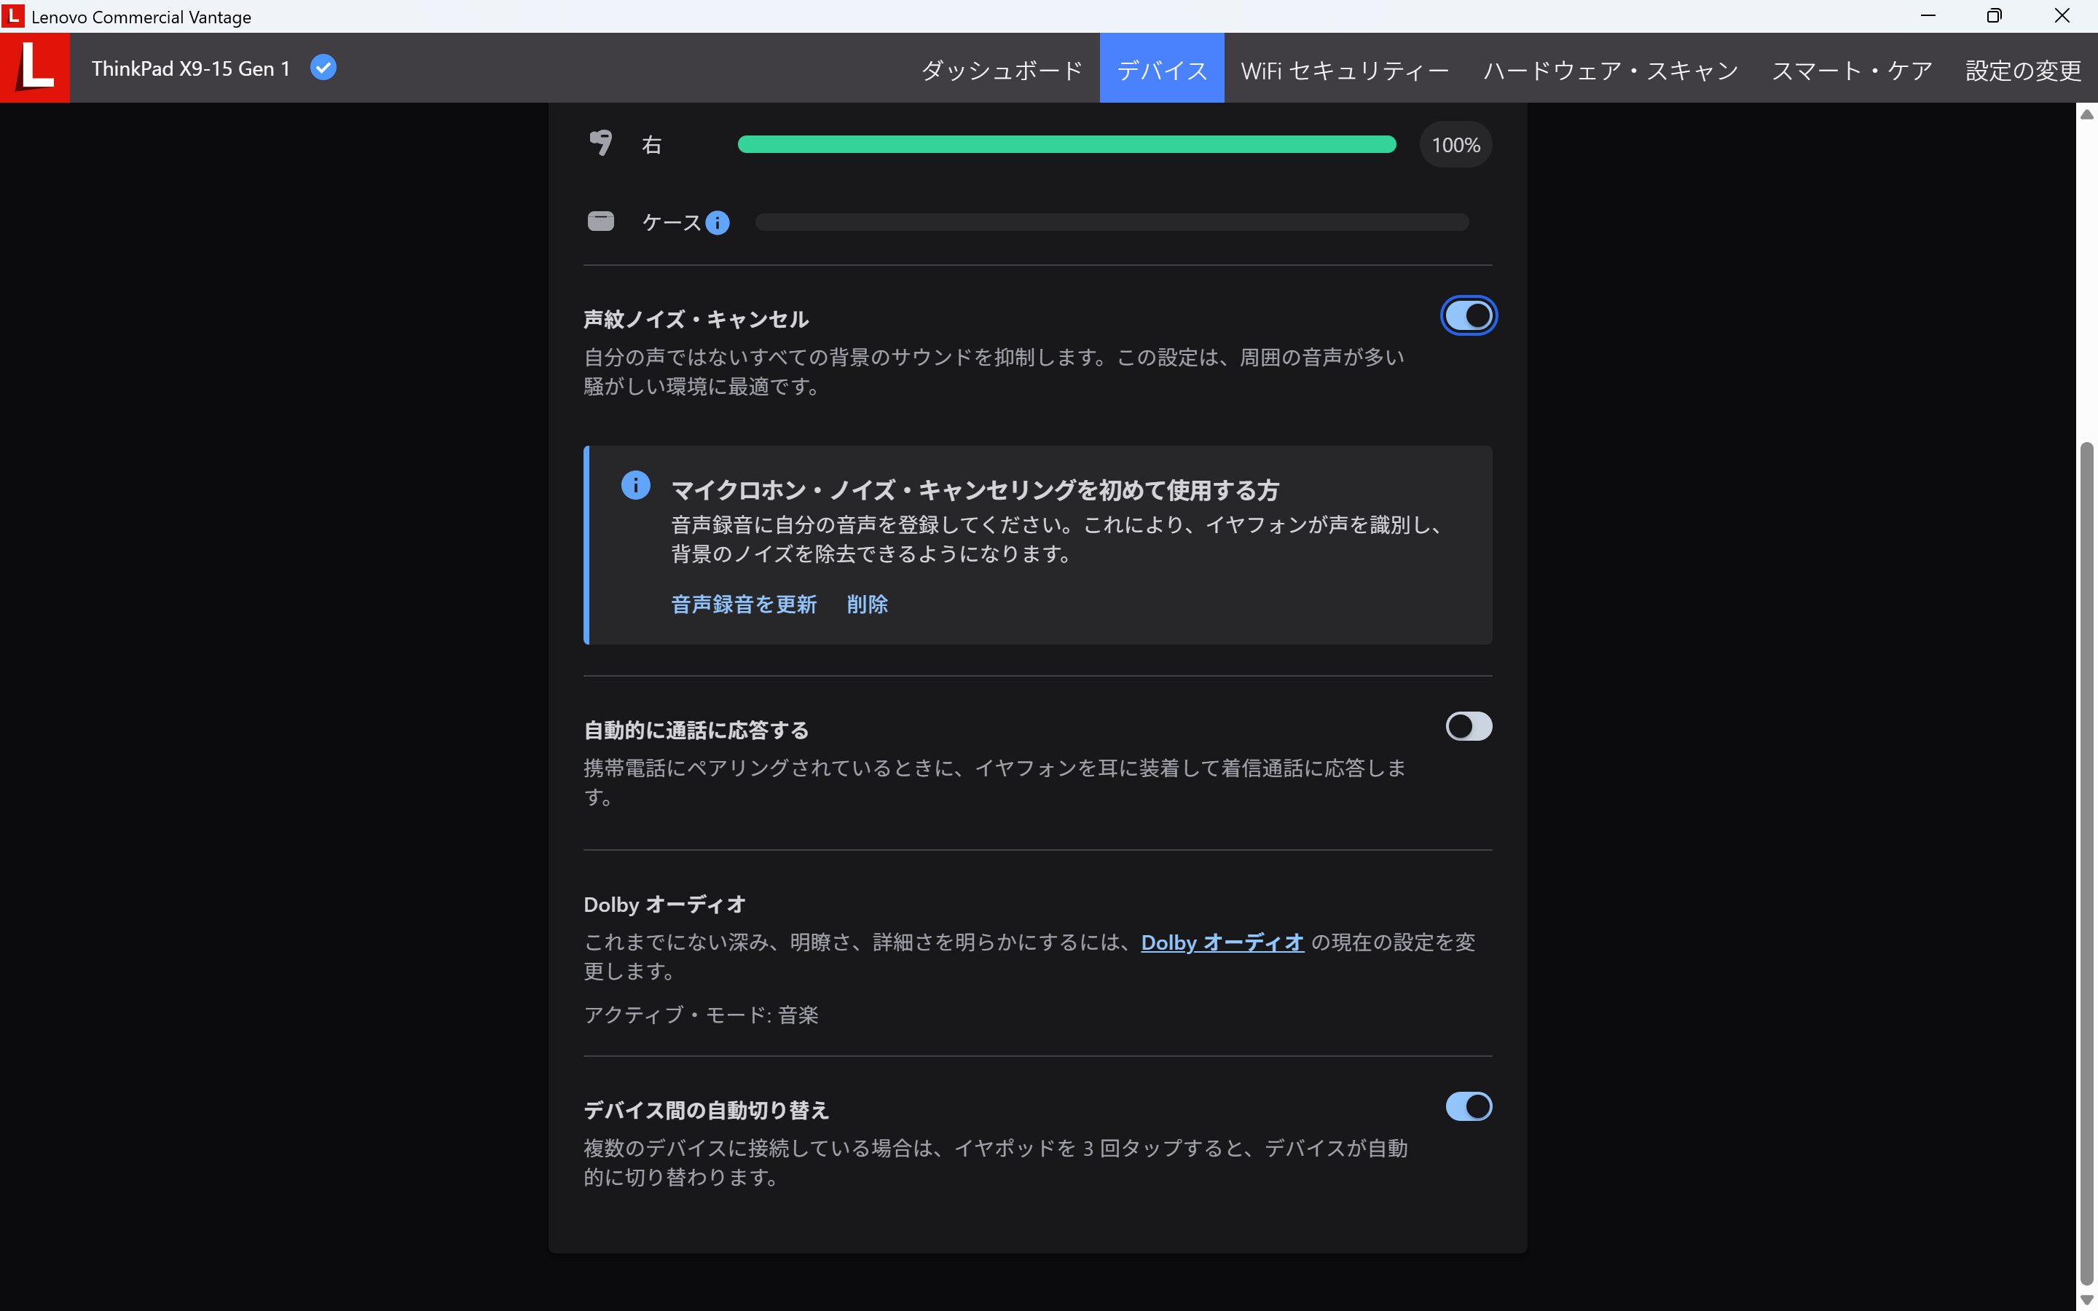The height and width of the screenshot is (1311, 2098).
Task: Minimize the Lenovo Commercial Vantage window
Action: [1928, 15]
